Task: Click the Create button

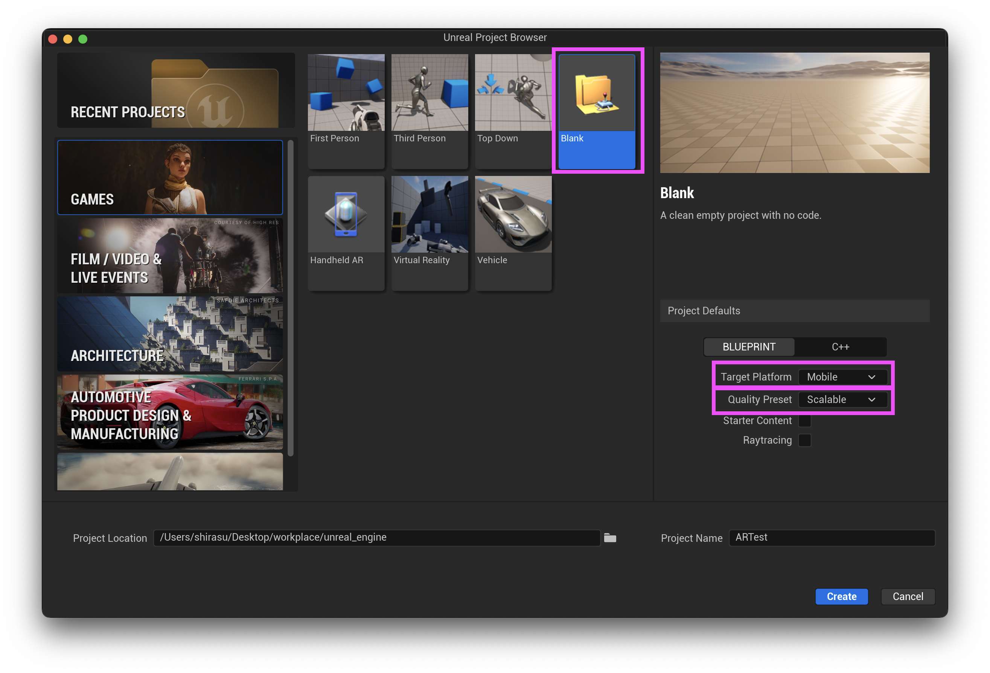Action: (x=841, y=596)
